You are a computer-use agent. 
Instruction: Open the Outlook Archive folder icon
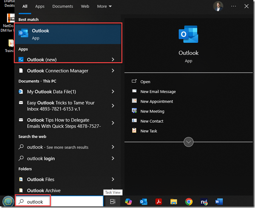pyautogui.click(x=21, y=190)
